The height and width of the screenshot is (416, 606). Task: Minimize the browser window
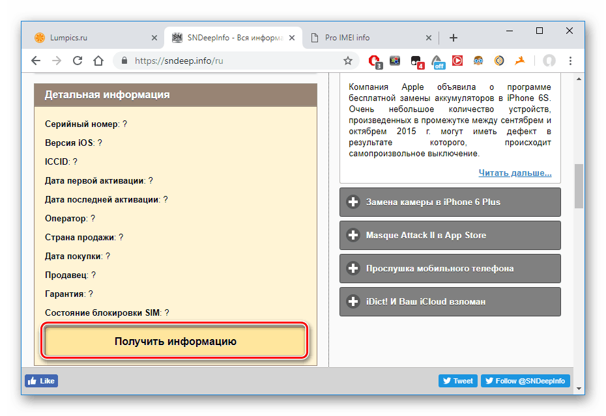510,31
